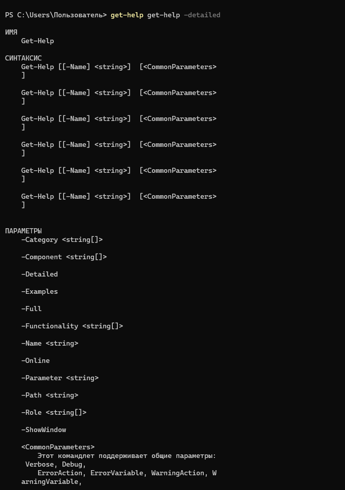The width and height of the screenshot is (345, 490).
Task: Click the -Component <string[]> parameter line
Action: pos(64,257)
